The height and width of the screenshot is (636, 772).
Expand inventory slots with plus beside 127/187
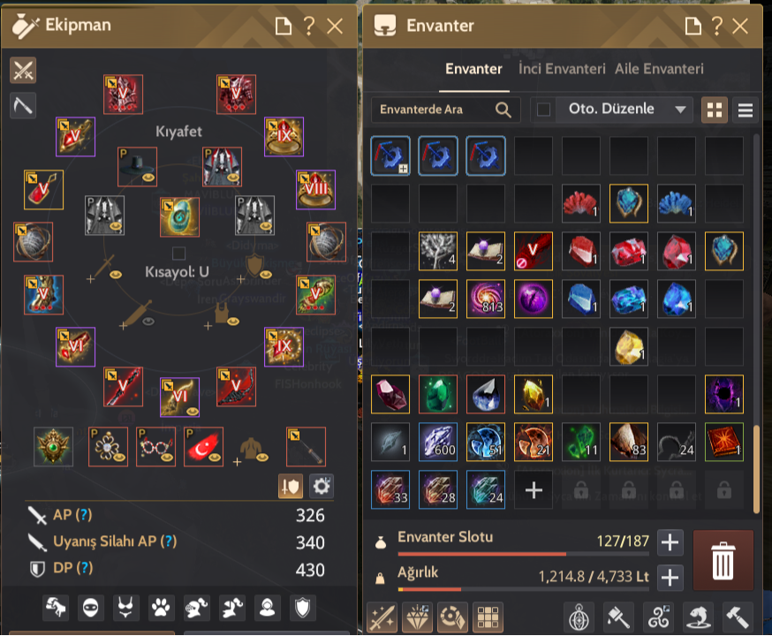click(670, 542)
